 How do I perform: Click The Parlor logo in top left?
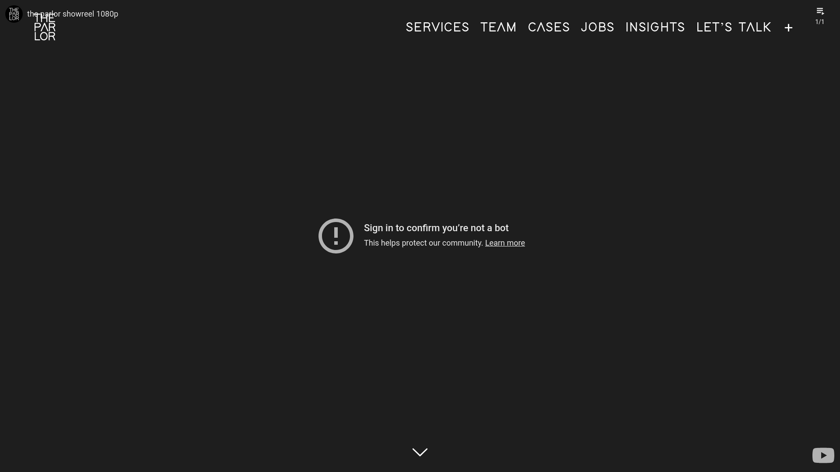click(x=44, y=28)
